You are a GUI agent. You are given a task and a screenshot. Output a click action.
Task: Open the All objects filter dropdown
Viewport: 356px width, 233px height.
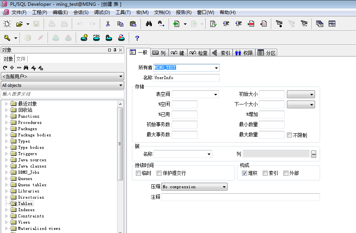coord(62,85)
